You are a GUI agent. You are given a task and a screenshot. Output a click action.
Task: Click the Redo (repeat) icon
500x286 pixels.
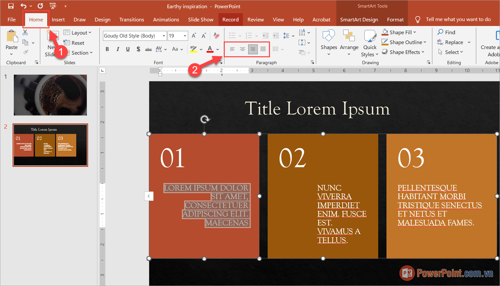click(x=40, y=6)
